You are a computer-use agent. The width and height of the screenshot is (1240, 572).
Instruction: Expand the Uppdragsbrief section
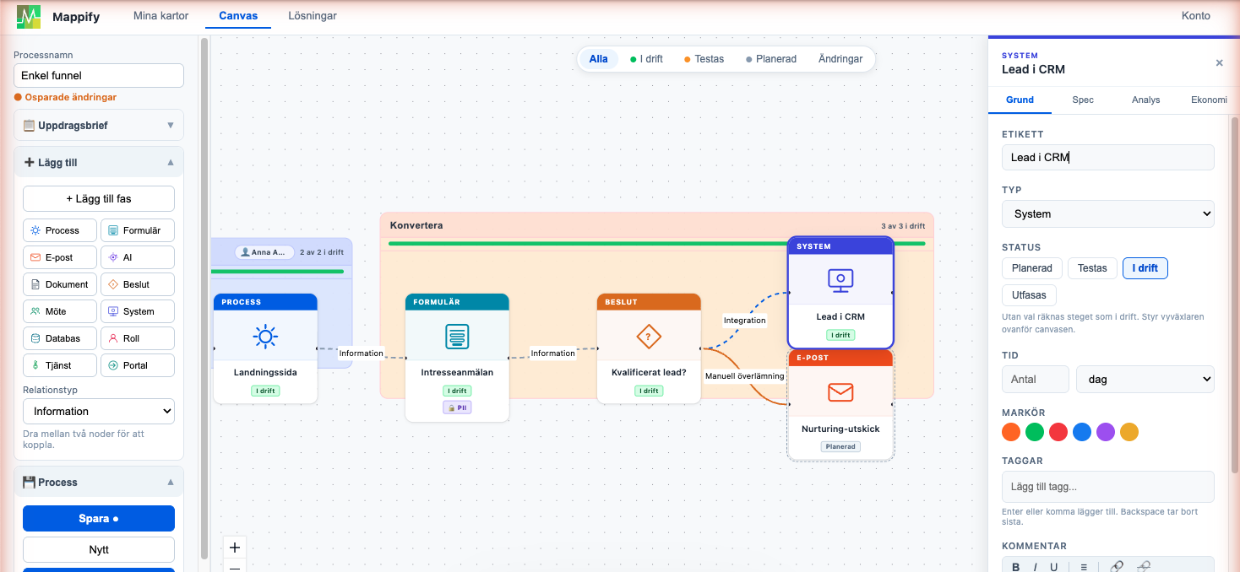(x=99, y=126)
